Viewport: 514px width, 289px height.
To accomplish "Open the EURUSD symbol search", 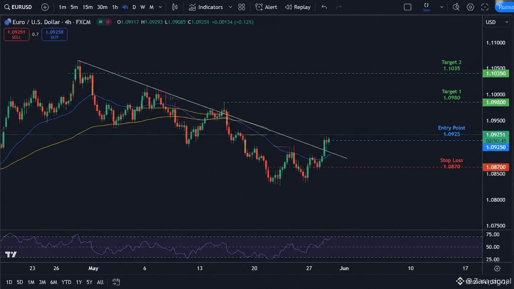I will point(18,7).
